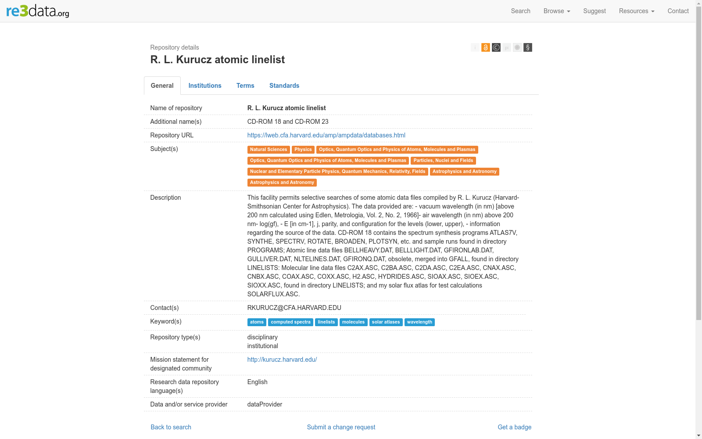Go to Search in the navbar

[x=520, y=11]
